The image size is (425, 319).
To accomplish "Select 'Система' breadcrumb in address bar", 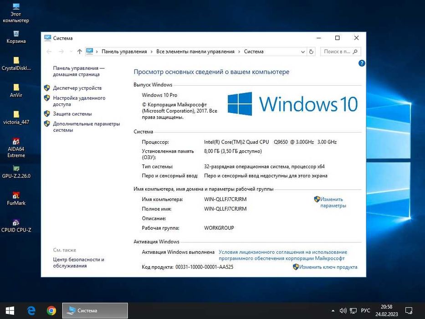I will coord(254,51).
